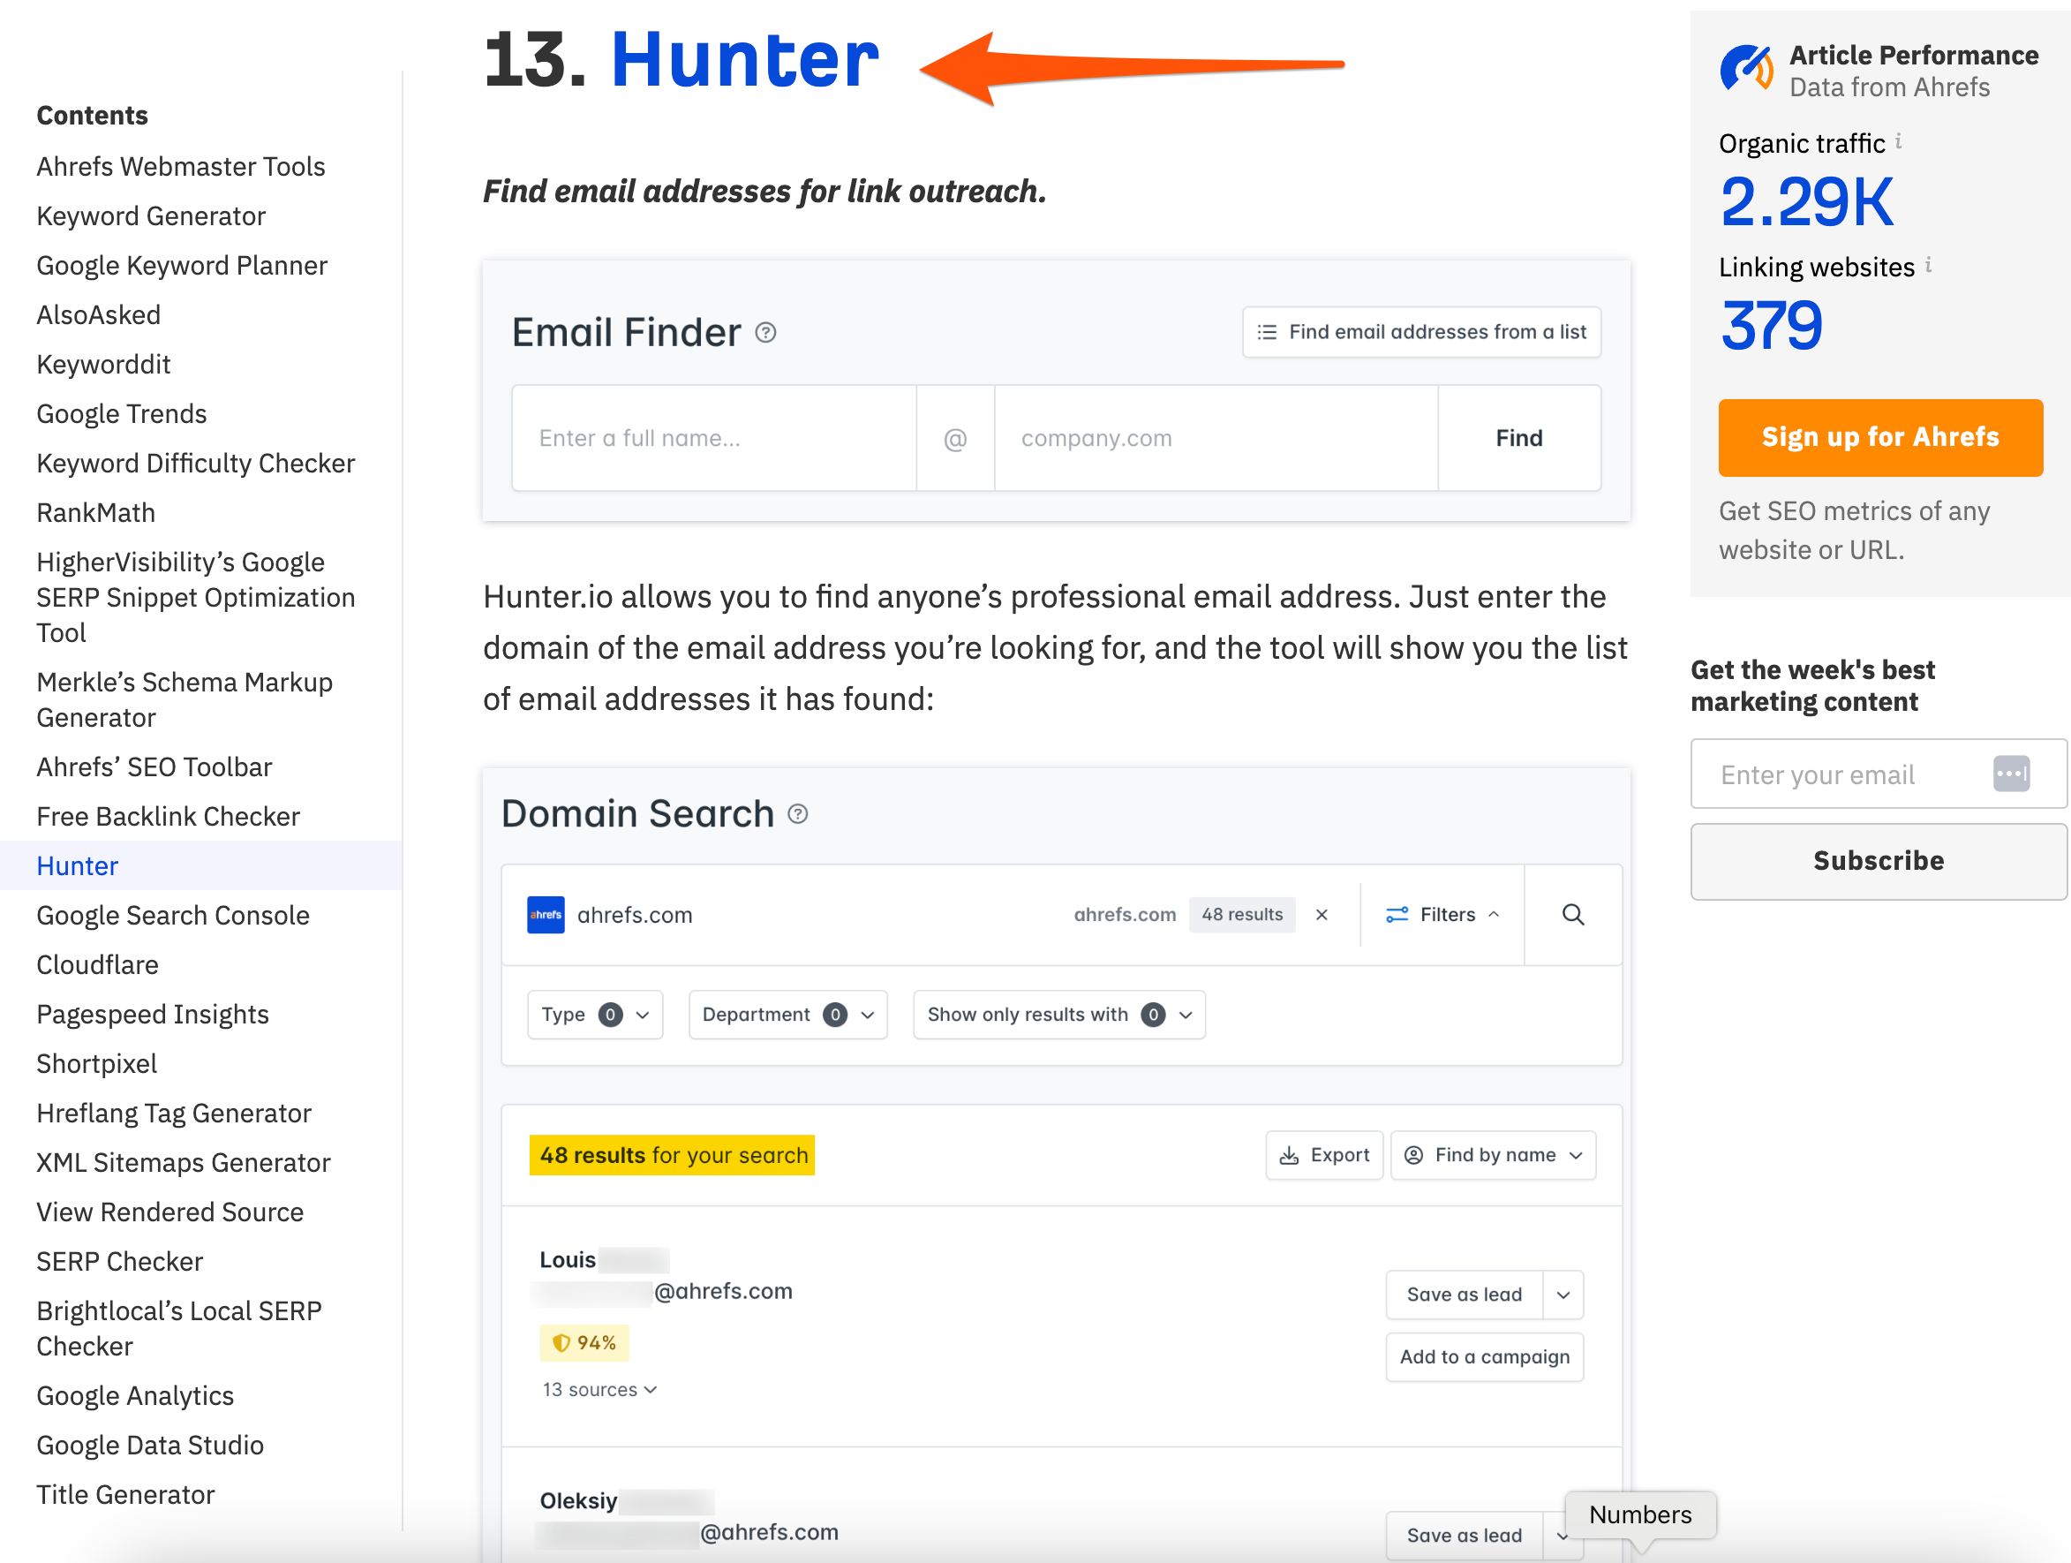The width and height of the screenshot is (2071, 1563).
Task: Open the Domain Search help tooltip
Action: point(797,815)
